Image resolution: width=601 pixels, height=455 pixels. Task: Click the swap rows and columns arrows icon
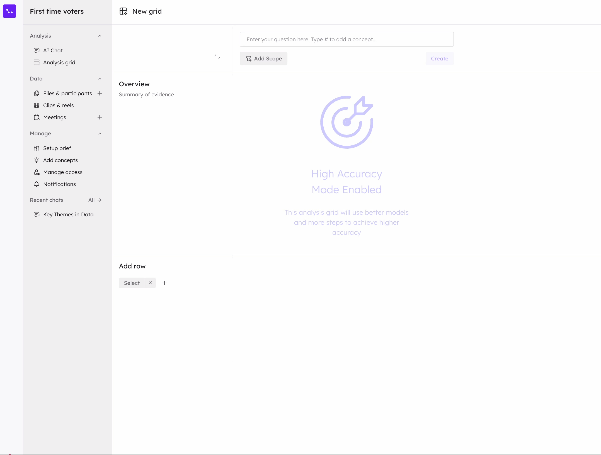click(217, 57)
